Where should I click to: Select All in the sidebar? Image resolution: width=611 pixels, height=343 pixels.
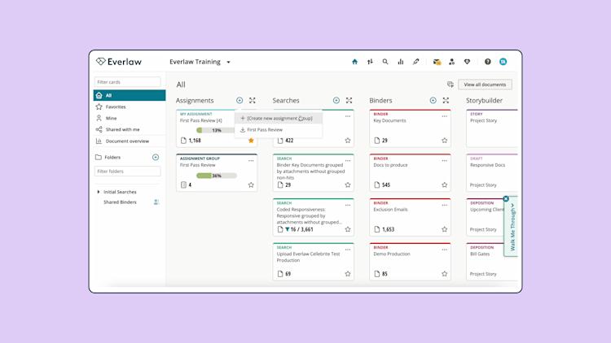point(130,95)
